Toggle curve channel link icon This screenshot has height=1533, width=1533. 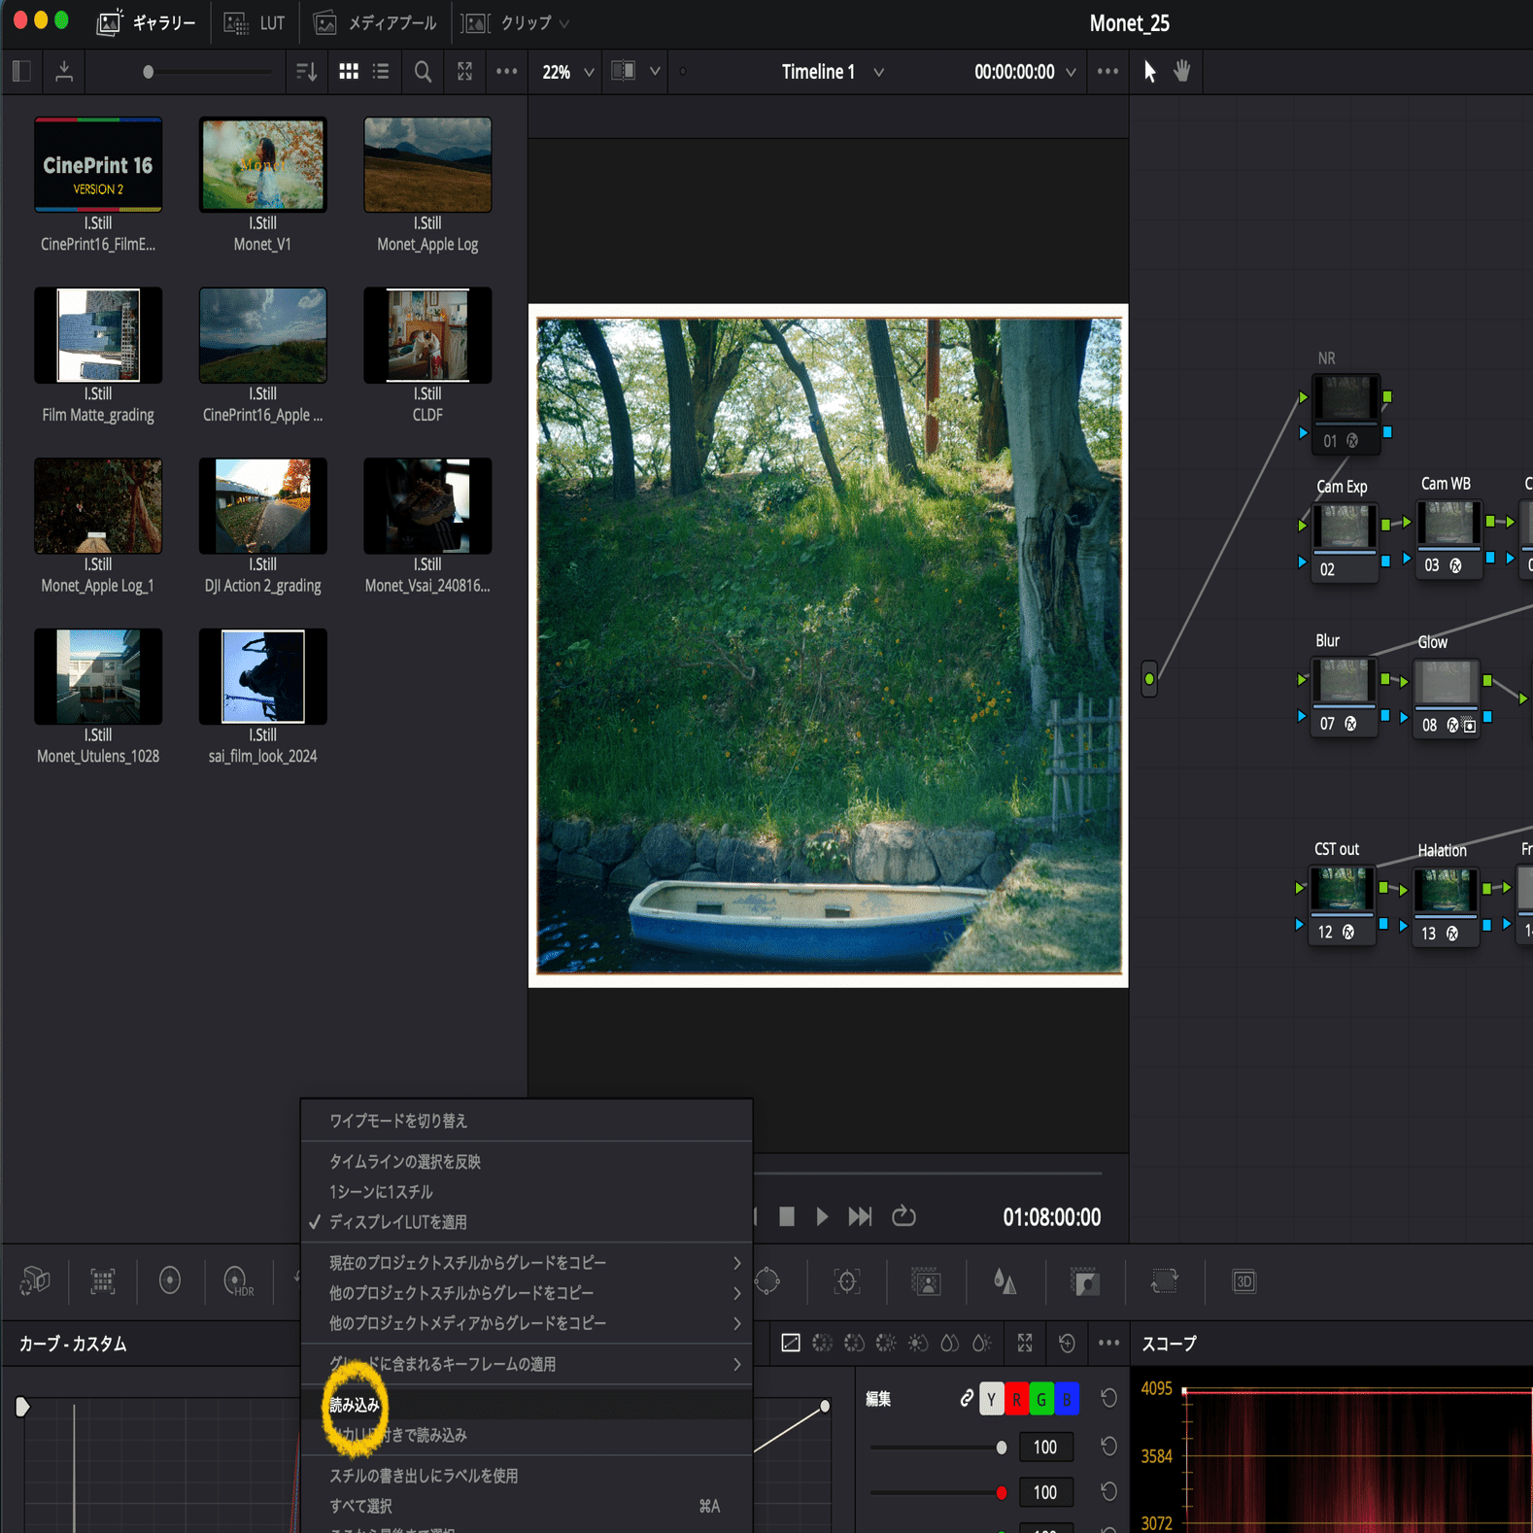click(x=966, y=1398)
